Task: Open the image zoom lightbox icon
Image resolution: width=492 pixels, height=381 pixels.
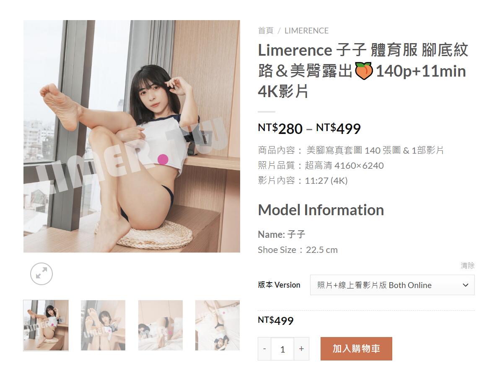Action: coord(41,274)
